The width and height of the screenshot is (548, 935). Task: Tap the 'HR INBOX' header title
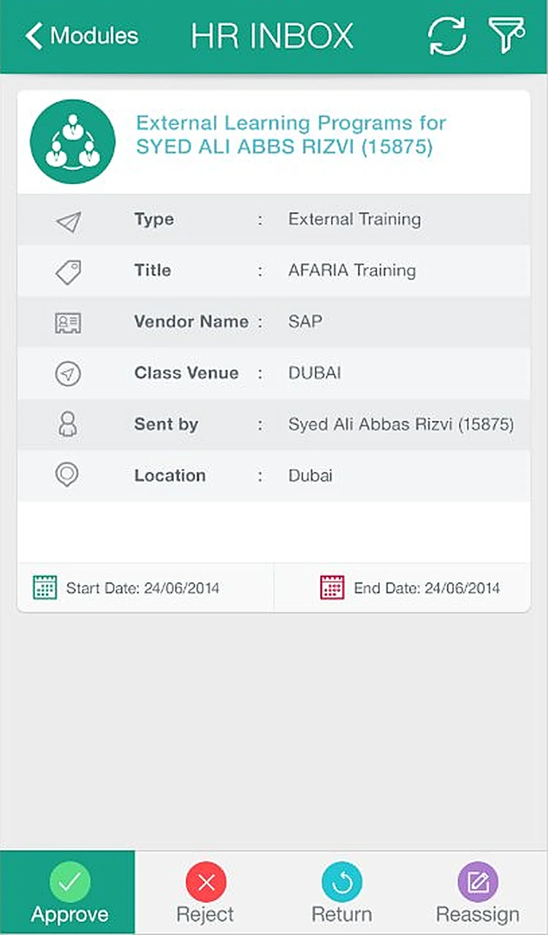click(273, 36)
